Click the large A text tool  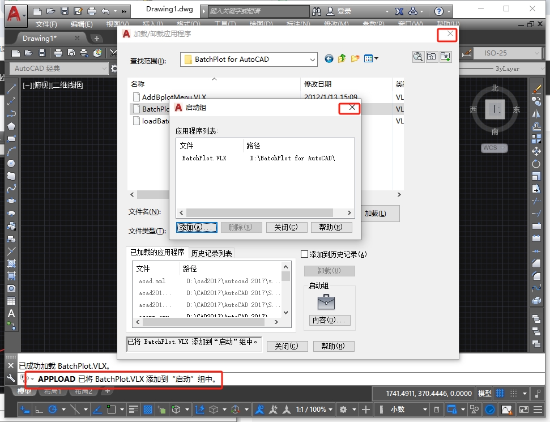click(11, 313)
